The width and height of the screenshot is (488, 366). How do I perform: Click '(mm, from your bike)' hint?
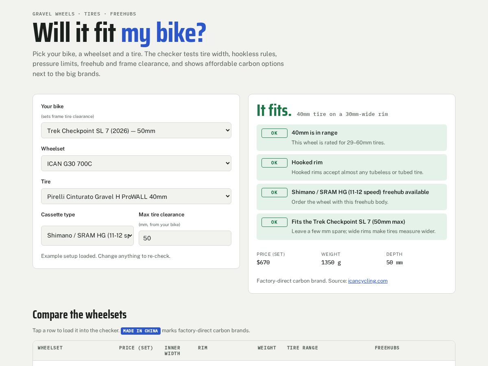click(x=159, y=224)
